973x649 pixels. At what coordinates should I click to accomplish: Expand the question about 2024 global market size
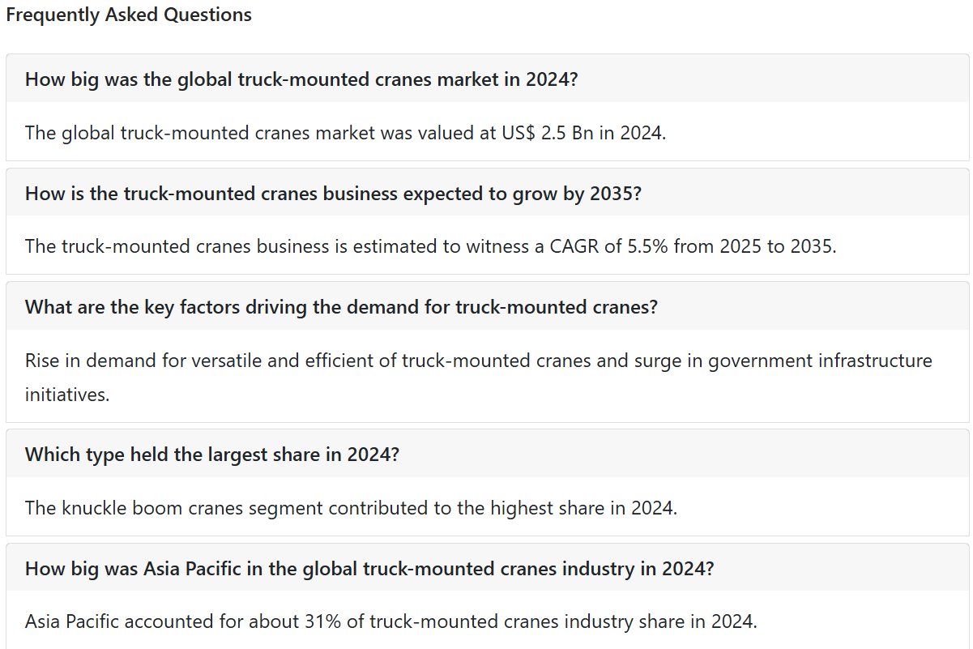487,79
